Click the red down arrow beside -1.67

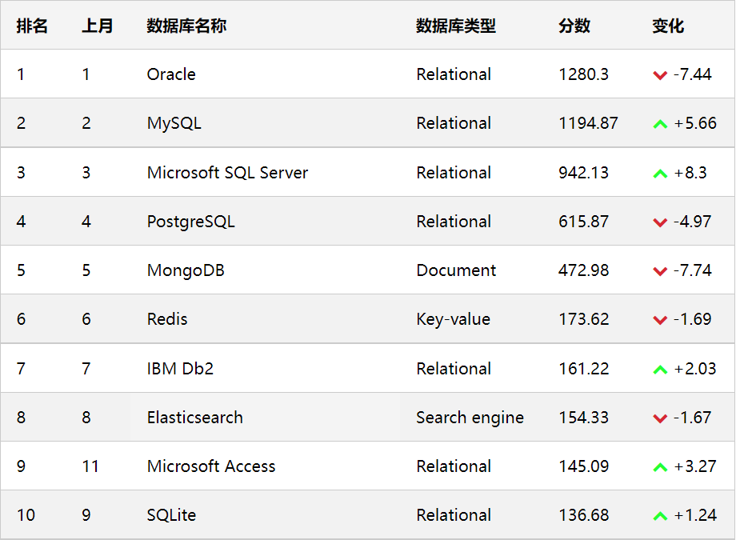tap(660, 418)
